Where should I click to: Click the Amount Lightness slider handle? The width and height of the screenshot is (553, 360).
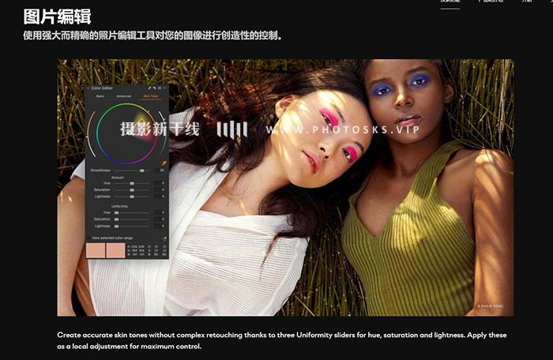point(132,197)
